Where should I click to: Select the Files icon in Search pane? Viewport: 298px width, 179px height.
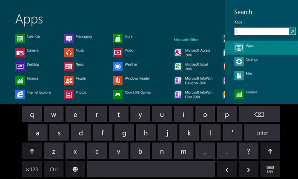(x=239, y=75)
